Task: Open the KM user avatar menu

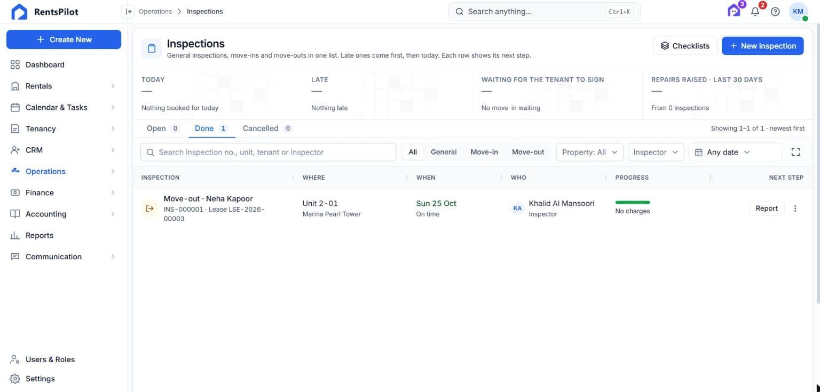Action: (x=798, y=11)
